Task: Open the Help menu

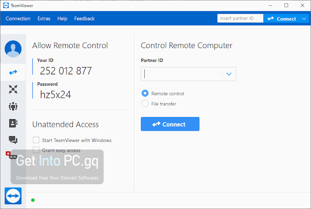Action: point(62,18)
